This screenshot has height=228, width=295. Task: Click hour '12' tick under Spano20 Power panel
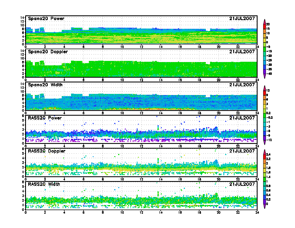[x=141, y=47]
